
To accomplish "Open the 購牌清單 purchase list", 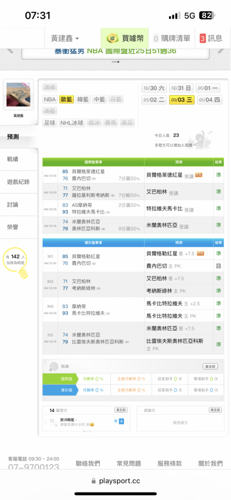I will click(x=172, y=38).
